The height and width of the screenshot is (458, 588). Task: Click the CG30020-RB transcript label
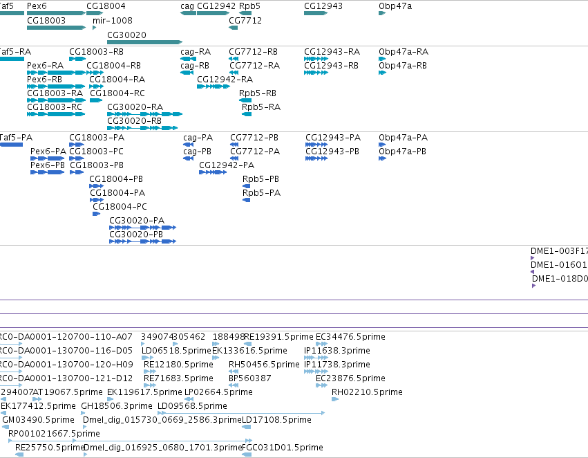135,121
